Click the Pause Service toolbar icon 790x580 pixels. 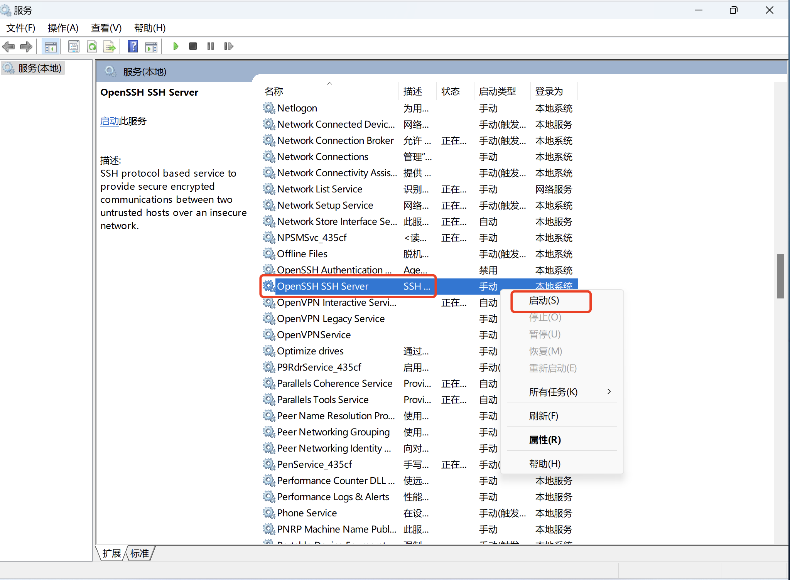click(x=211, y=47)
